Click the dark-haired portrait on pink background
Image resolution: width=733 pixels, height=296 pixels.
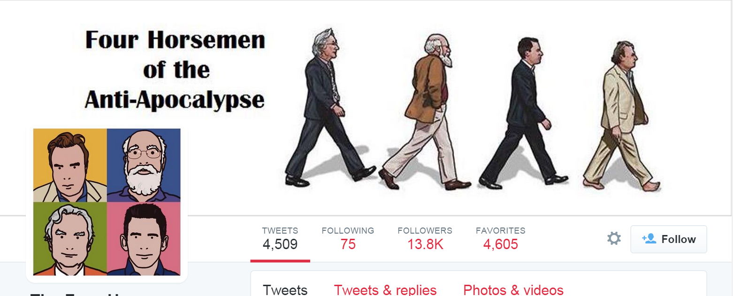[x=144, y=238]
